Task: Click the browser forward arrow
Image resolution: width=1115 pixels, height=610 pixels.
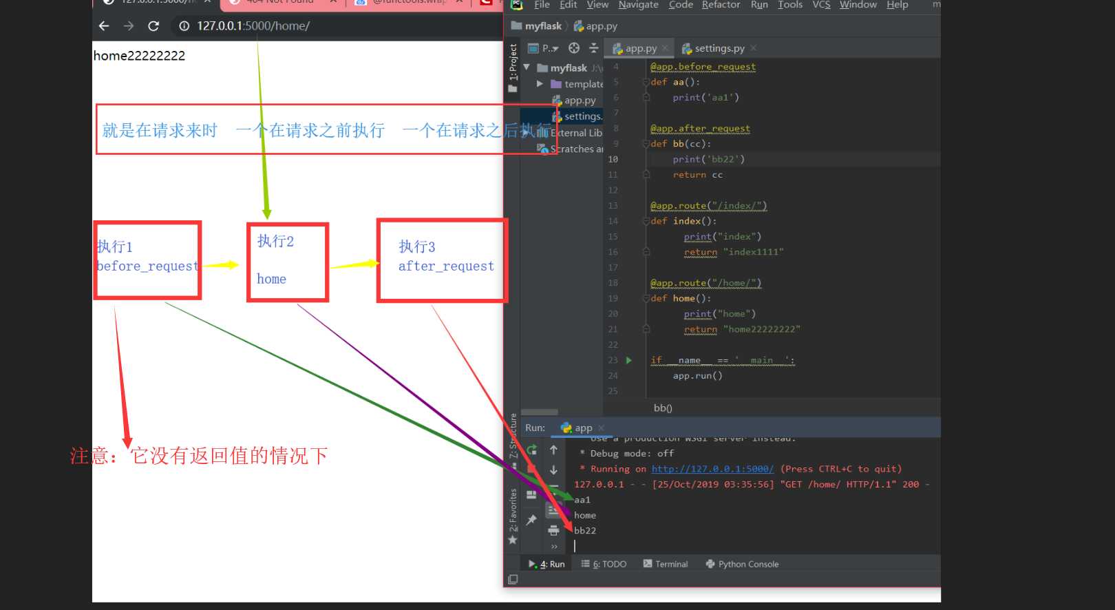Action: pyautogui.click(x=129, y=26)
